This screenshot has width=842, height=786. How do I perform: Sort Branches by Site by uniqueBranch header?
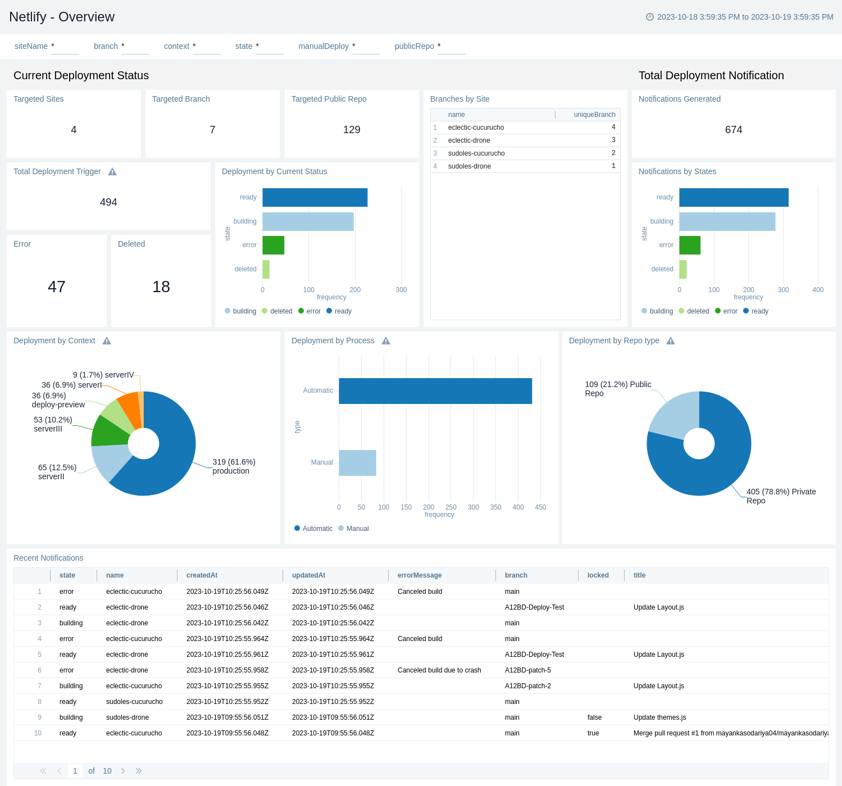coord(594,115)
